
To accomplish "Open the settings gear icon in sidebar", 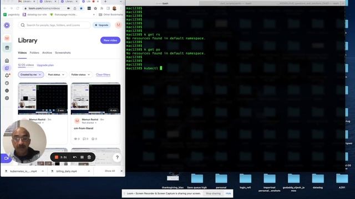I will coord(7,98).
